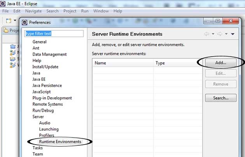The image size is (245, 157).
Task: Click the New wizard toolbar icon
Action: coord(9,21)
